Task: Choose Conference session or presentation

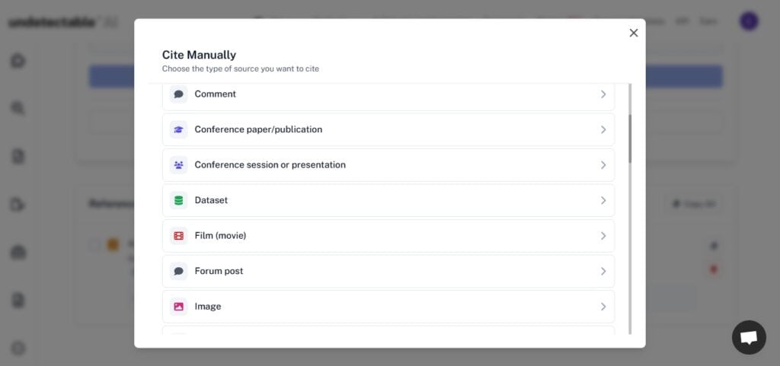Action: point(270,165)
